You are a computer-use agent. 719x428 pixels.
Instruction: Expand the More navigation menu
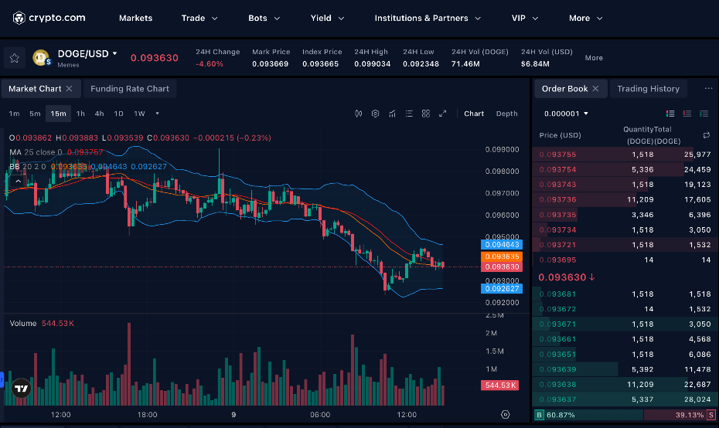point(585,18)
